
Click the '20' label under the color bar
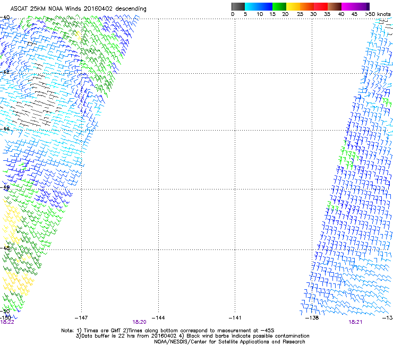click(285, 14)
